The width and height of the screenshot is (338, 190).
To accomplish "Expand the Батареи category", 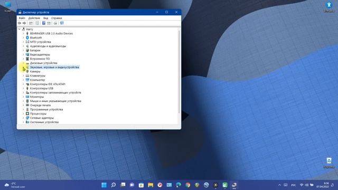I will pyautogui.click(x=23, y=50).
